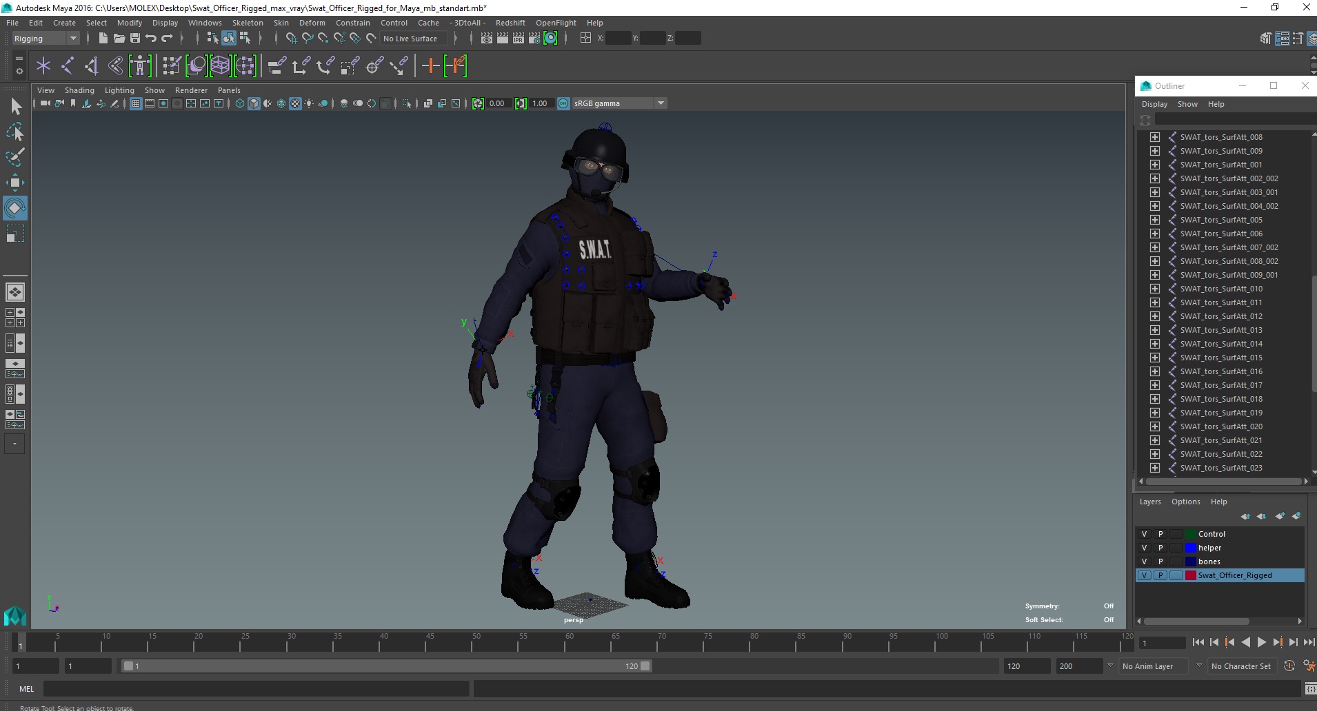
Task: Select the arrow Select tool
Action: tap(15, 106)
